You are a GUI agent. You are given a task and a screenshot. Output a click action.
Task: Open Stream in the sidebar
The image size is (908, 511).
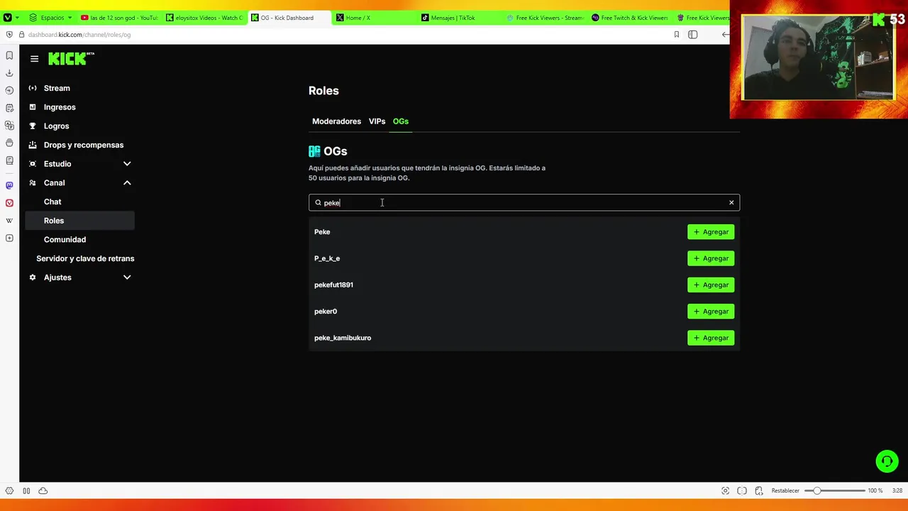pos(57,88)
